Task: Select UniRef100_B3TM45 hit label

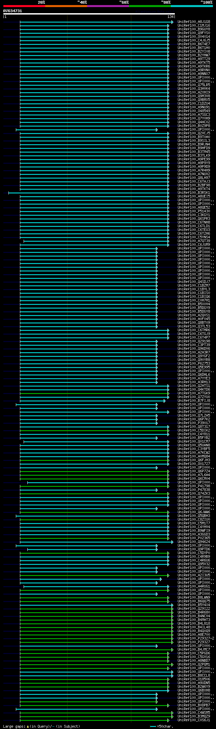Action: pos(194,152)
